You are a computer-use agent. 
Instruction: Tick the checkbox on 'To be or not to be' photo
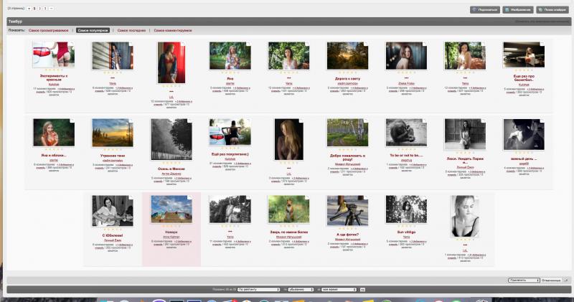click(x=425, y=121)
